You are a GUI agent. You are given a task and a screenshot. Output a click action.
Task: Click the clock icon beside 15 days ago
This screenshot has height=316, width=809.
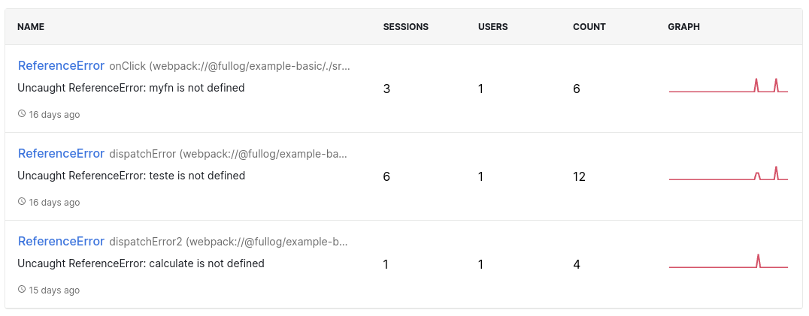[x=22, y=289]
